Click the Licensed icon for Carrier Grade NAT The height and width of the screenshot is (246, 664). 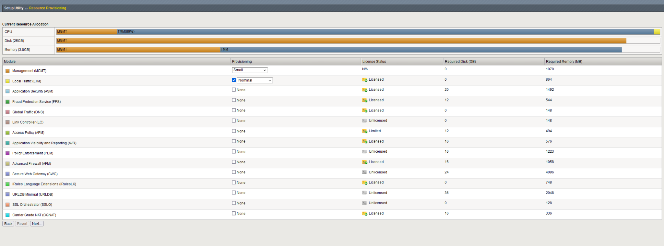click(x=364, y=214)
